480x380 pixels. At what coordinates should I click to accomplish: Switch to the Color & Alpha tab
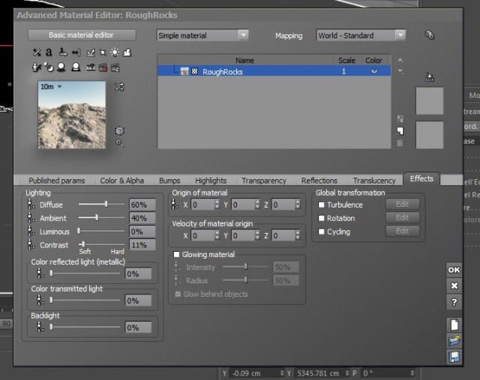(x=121, y=181)
